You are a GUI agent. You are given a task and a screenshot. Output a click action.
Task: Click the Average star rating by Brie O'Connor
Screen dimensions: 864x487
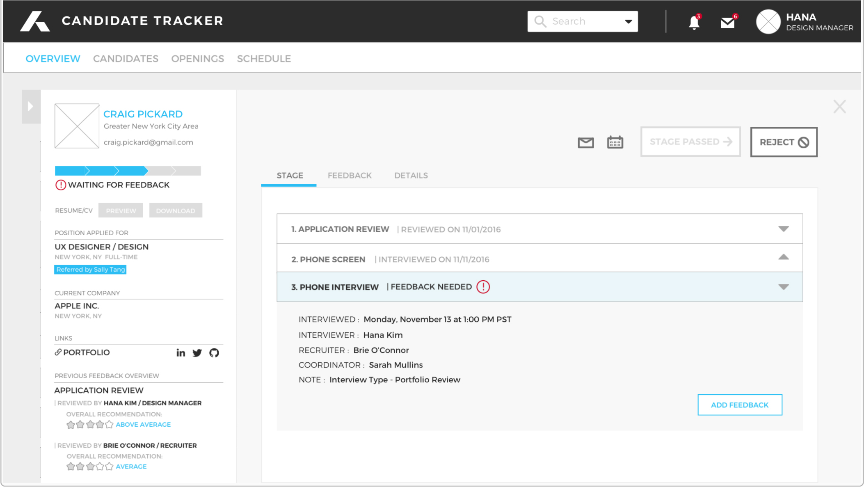(90, 466)
